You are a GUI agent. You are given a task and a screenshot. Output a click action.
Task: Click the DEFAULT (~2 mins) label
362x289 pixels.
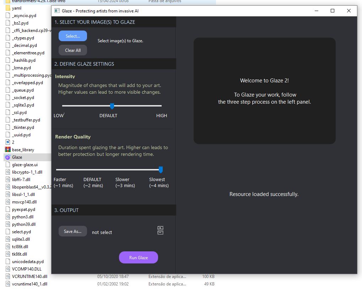tap(93, 182)
